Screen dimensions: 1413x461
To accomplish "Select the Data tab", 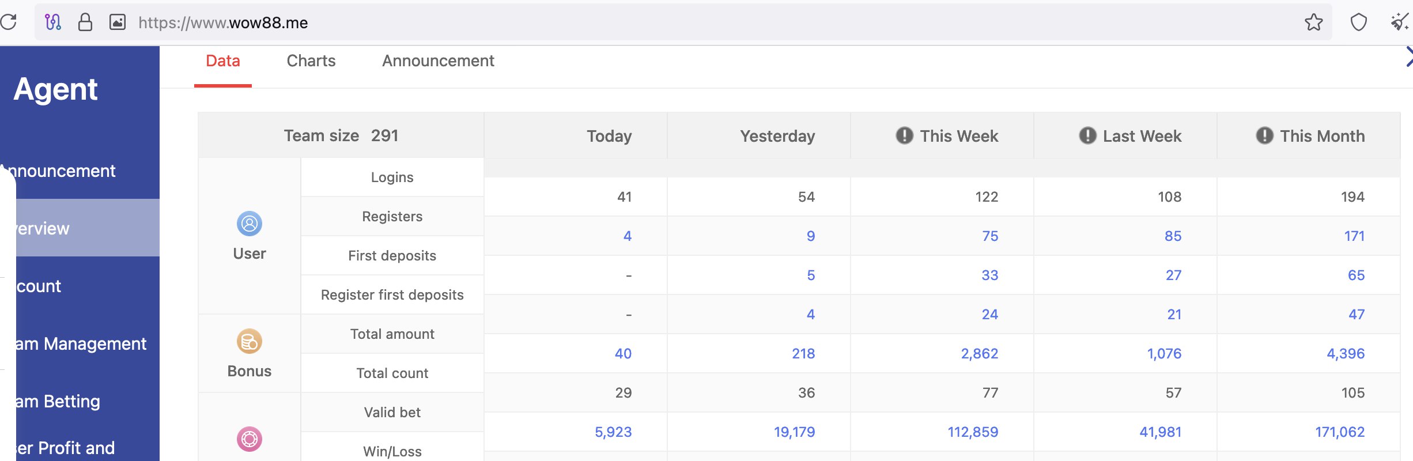I will pyautogui.click(x=223, y=61).
